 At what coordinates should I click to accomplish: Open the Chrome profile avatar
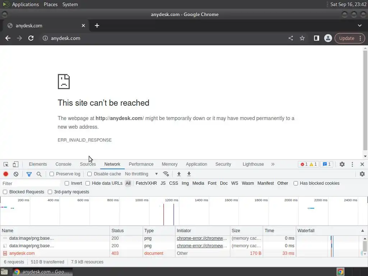328,38
